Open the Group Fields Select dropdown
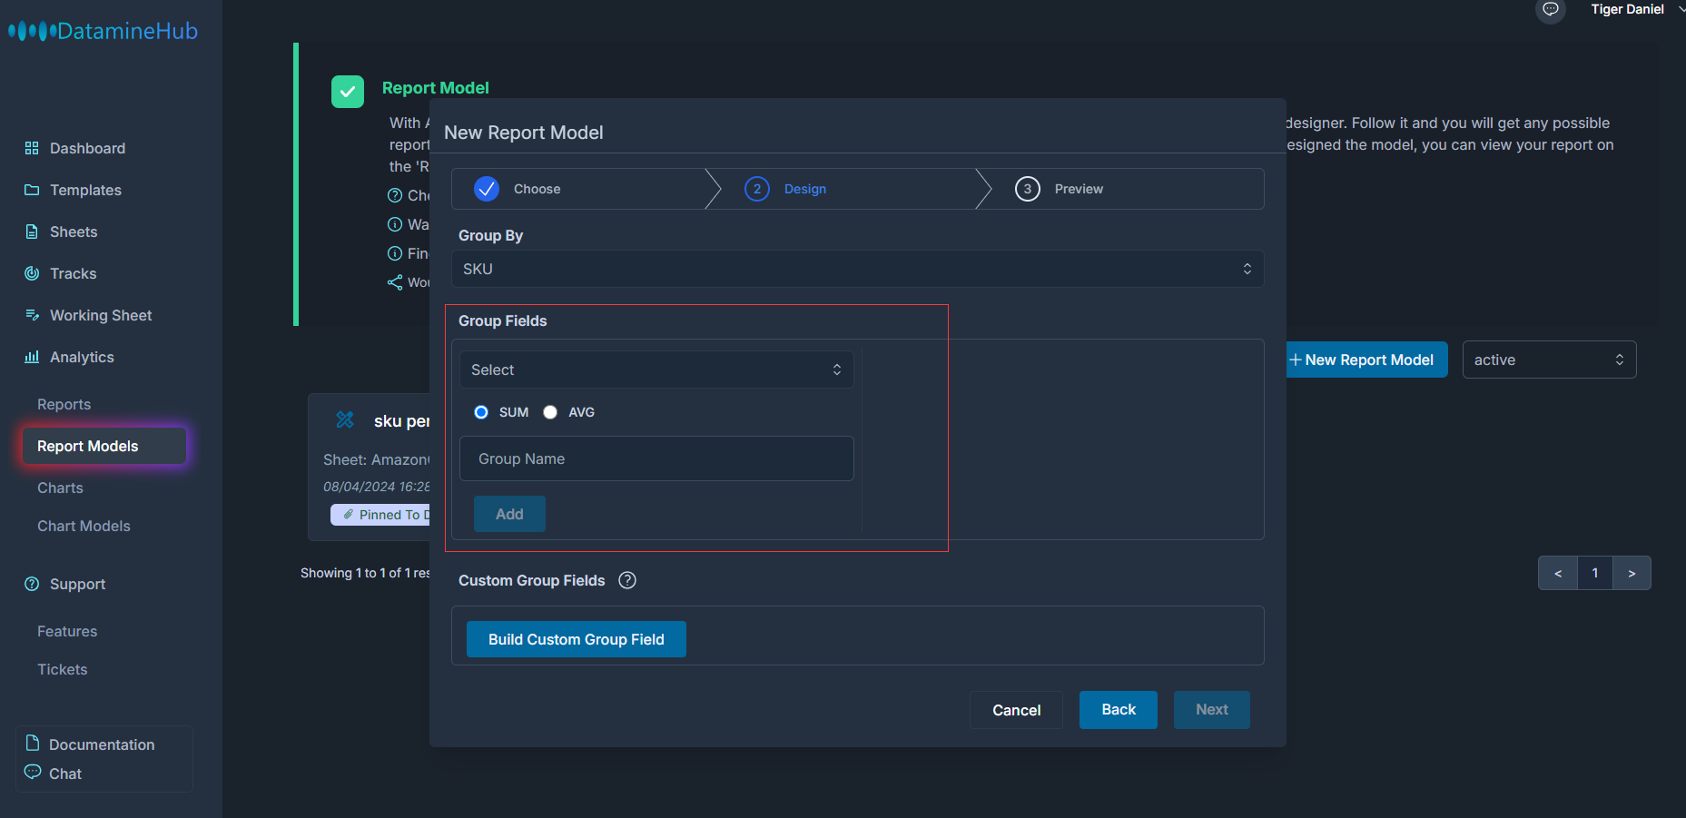Image resolution: width=1686 pixels, height=818 pixels. point(656,370)
